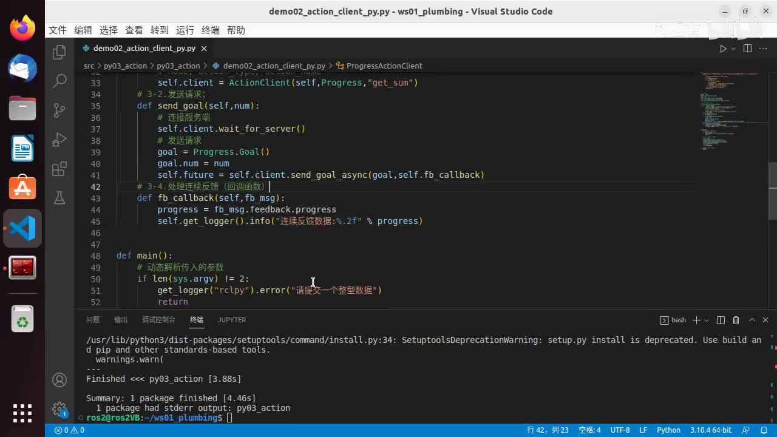Open the Run and Debug view
Image resolution: width=777 pixels, height=437 pixels.
[59, 140]
